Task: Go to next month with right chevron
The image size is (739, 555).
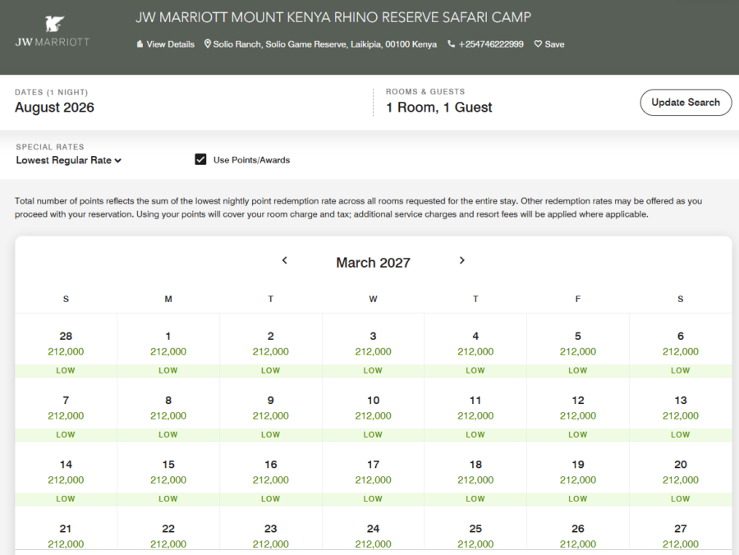Action: (x=461, y=260)
